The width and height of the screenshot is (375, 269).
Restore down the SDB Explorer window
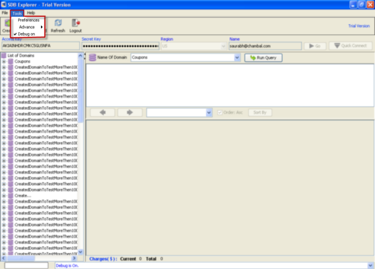362,5
